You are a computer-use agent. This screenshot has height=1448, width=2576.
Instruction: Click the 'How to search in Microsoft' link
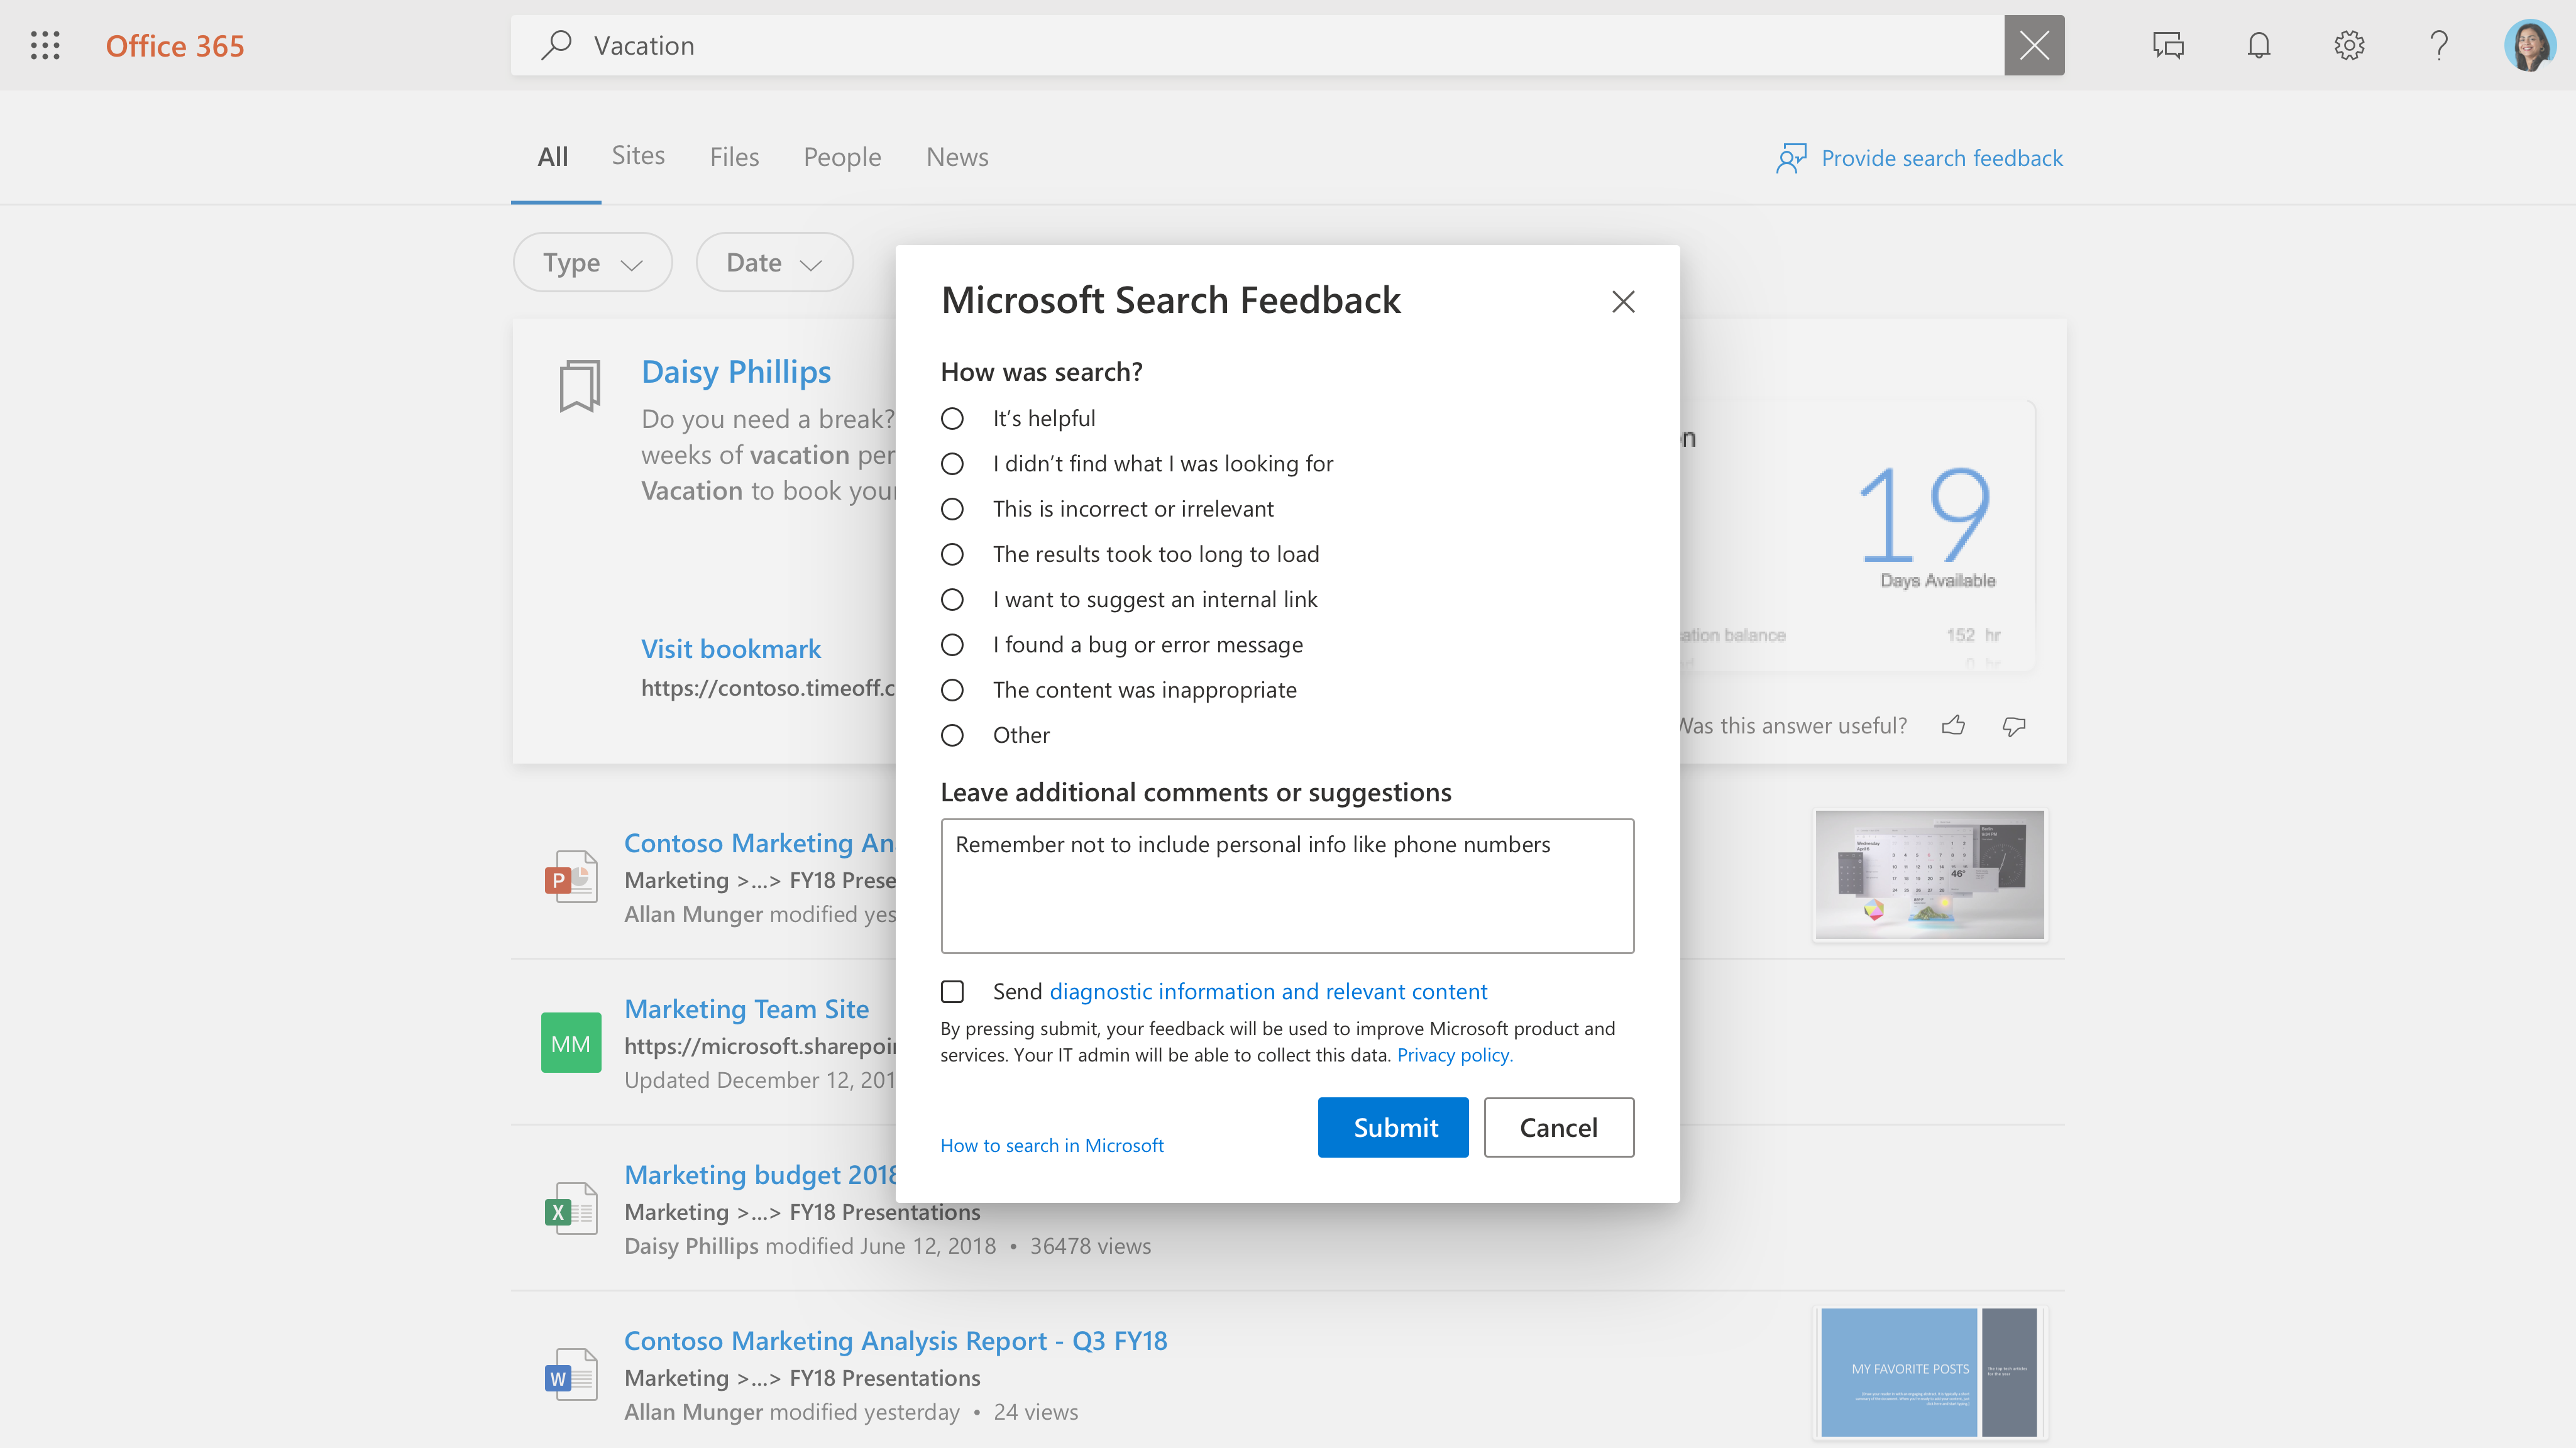[x=1051, y=1144]
